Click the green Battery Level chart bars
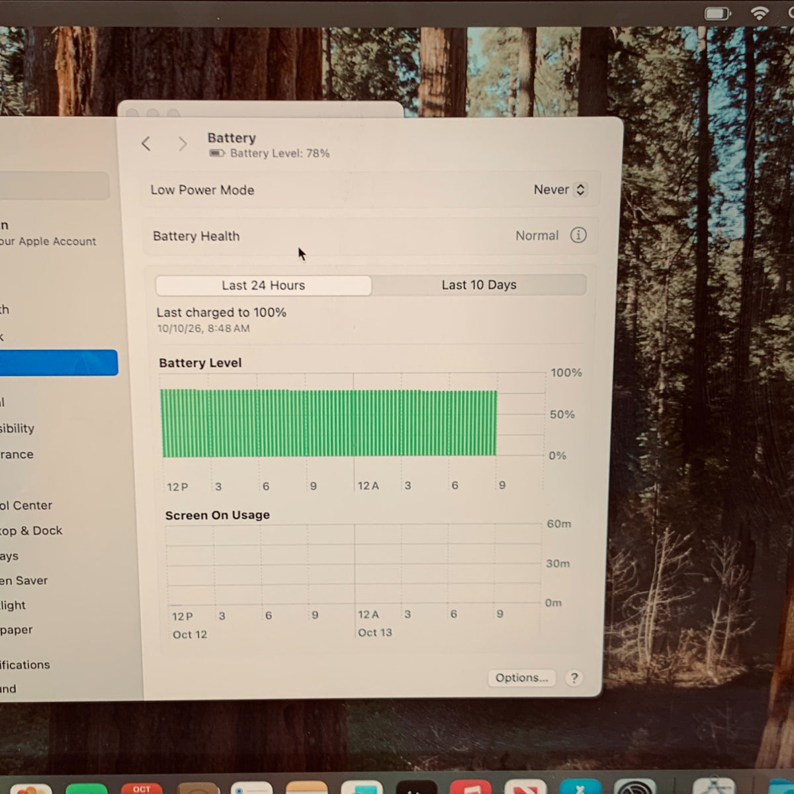The image size is (794, 794). coord(329,423)
